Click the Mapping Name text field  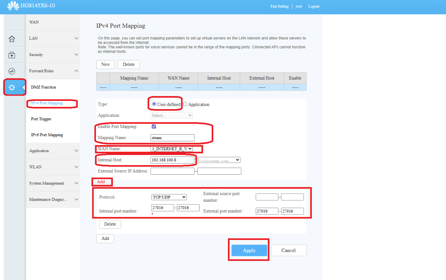coord(172,138)
